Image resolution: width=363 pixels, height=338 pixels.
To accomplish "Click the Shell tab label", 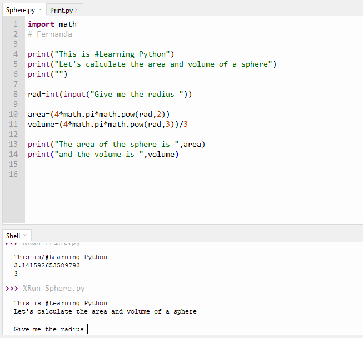I will (x=13, y=236).
